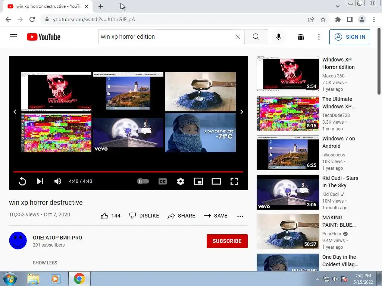This screenshot has width=382, height=286.
Task: Visit Maxou 360 channel
Action: [333, 76]
